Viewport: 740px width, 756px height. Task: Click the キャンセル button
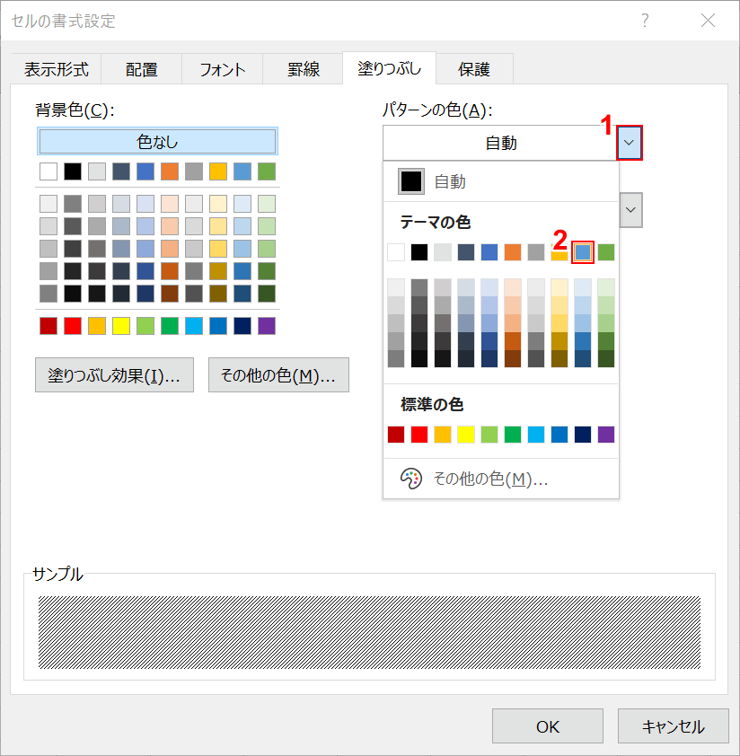pyautogui.click(x=673, y=726)
